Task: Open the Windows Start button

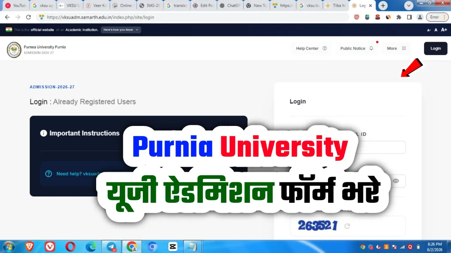Action: tap(9, 247)
